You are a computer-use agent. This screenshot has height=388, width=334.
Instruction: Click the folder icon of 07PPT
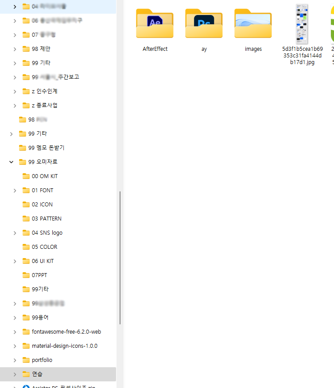(26, 275)
